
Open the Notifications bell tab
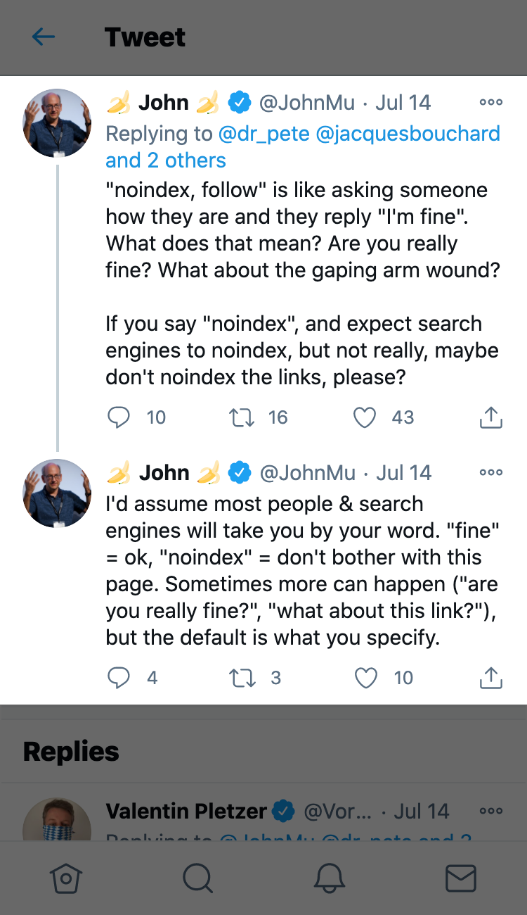click(x=329, y=878)
